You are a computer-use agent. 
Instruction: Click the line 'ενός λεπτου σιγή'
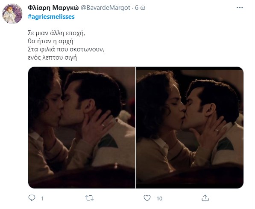coord(52,57)
